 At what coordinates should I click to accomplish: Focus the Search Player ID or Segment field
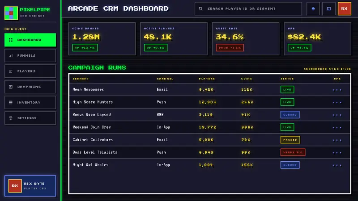tap(248, 8)
